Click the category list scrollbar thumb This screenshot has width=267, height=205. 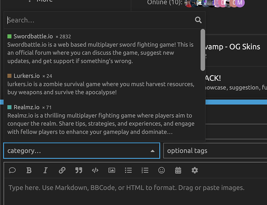(203, 50)
